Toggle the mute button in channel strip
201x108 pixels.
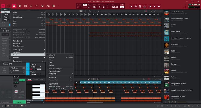pos(16,80)
